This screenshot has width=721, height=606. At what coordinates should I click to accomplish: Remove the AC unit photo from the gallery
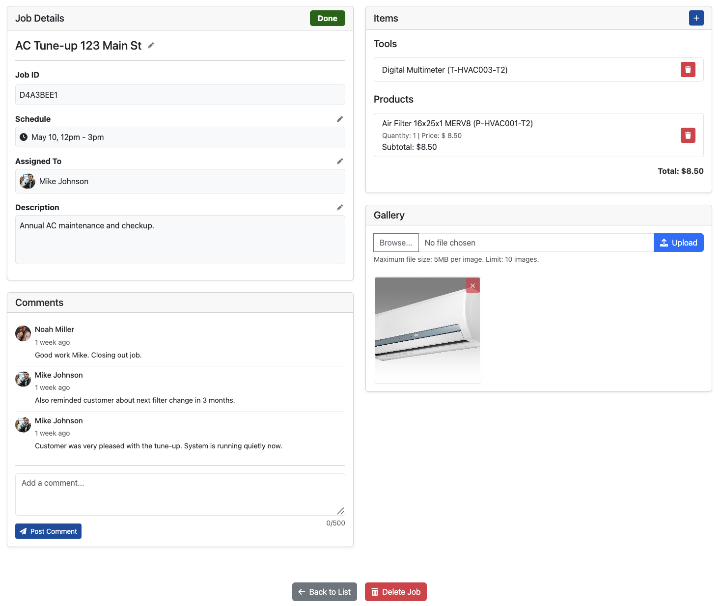click(472, 285)
